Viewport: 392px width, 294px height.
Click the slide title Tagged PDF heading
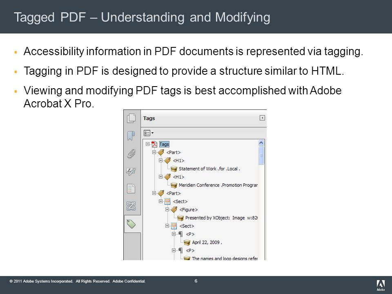coord(142,18)
